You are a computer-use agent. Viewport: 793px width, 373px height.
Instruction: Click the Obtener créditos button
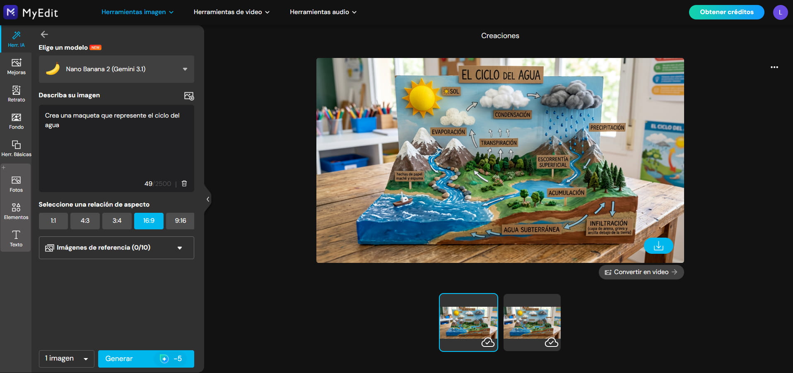(x=726, y=12)
